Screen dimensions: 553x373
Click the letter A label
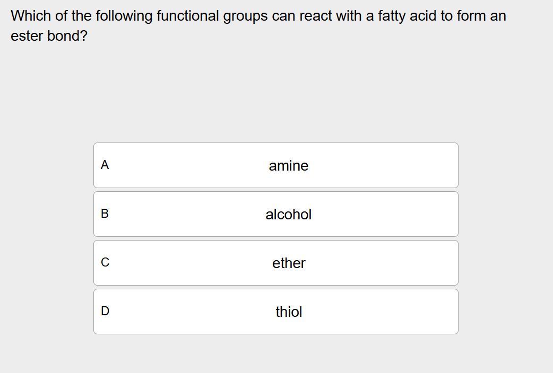pos(104,165)
